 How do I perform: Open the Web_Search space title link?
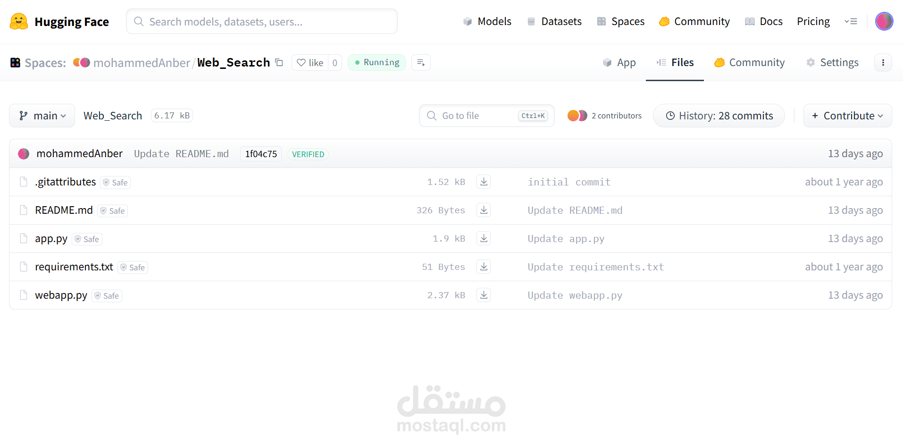[234, 63]
